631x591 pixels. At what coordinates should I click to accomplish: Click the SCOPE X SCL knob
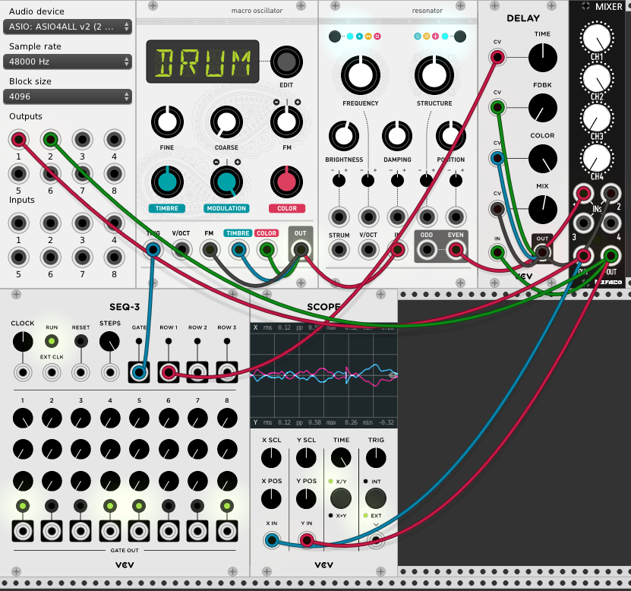tap(271, 458)
